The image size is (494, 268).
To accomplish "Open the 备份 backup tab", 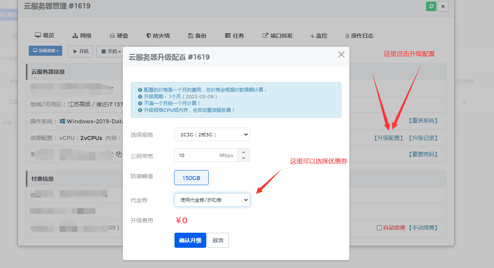I will 197,36.
